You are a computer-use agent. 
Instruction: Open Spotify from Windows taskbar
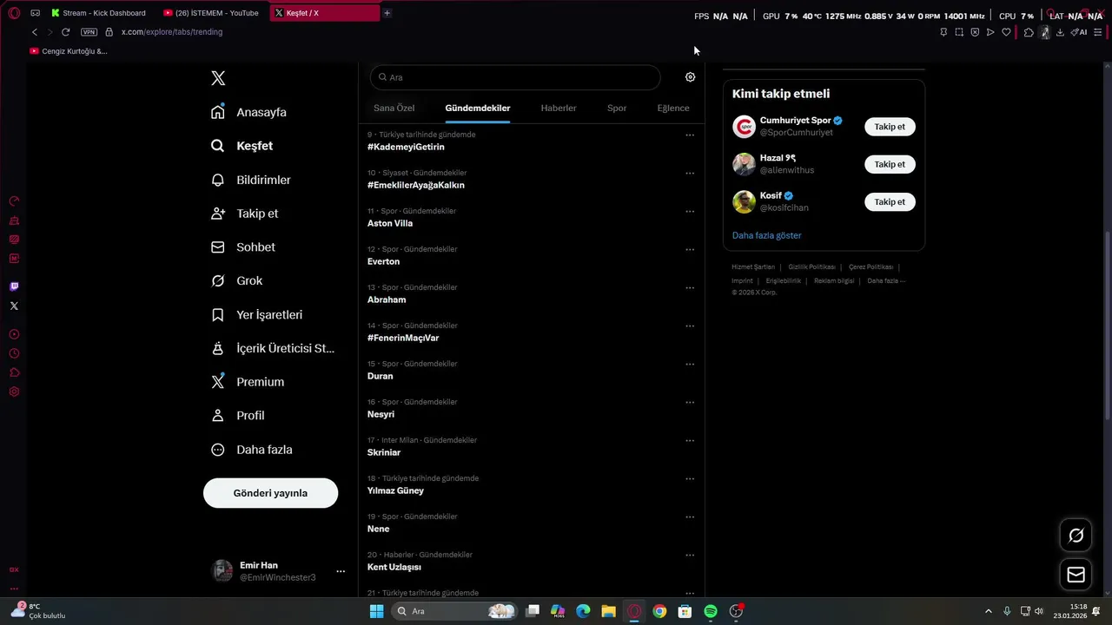tap(711, 611)
